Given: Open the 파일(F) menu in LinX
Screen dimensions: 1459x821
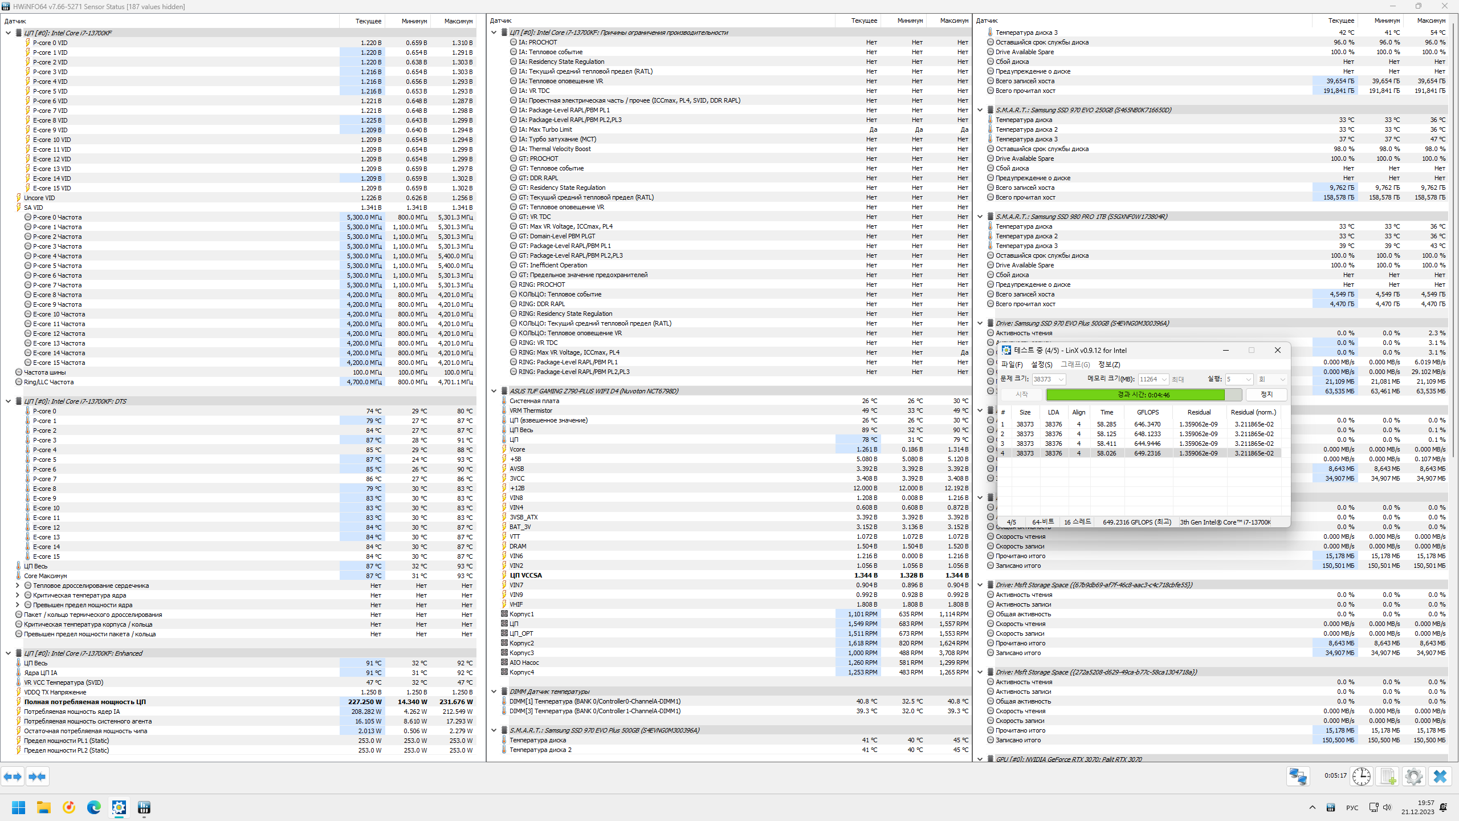Looking at the screenshot, I should click(x=1012, y=365).
